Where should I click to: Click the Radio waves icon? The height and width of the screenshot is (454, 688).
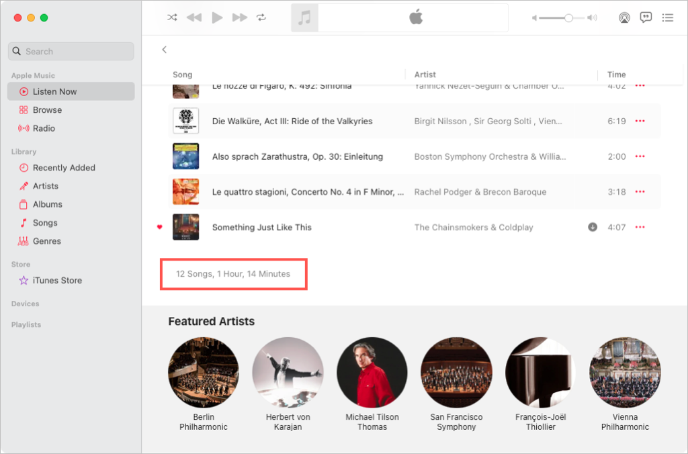[x=24, y=128]
